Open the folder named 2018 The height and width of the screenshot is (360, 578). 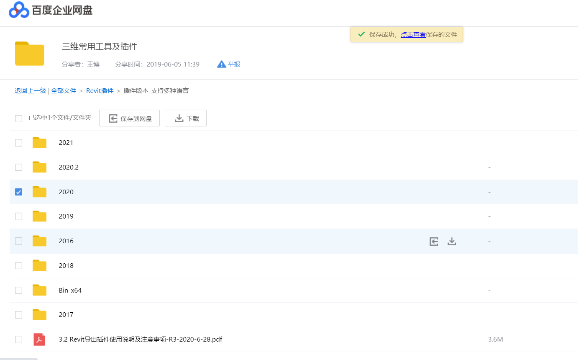(66, 265)
